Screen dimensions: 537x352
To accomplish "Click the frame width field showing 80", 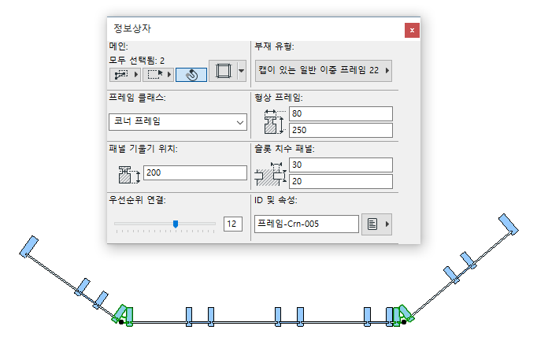I will tap(340, 114).
